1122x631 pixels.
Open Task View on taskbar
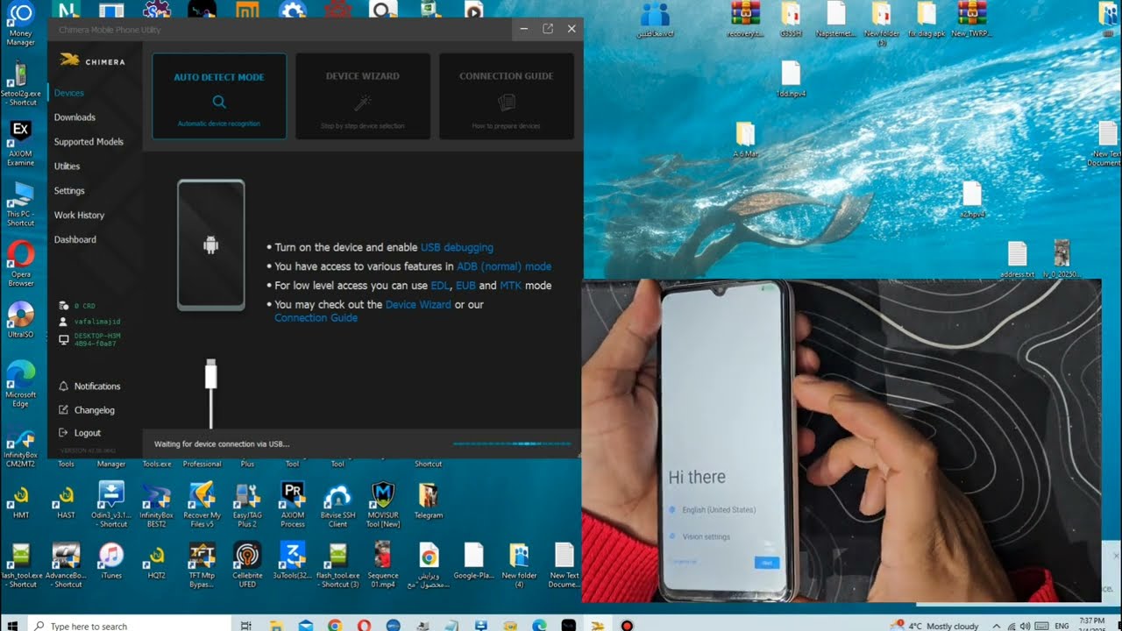pos(246,625)
